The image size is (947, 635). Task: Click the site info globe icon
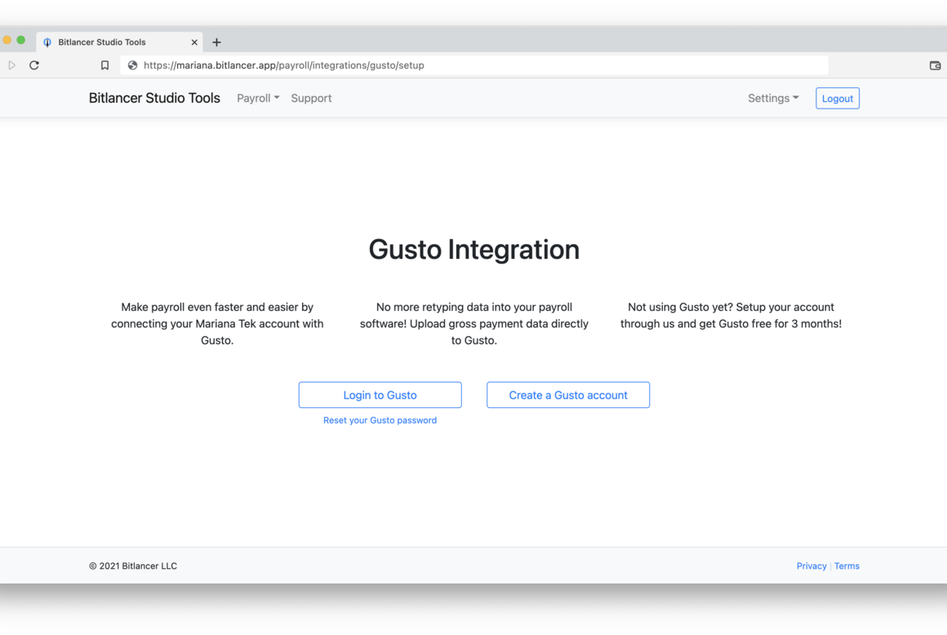(x=132, y=65)
